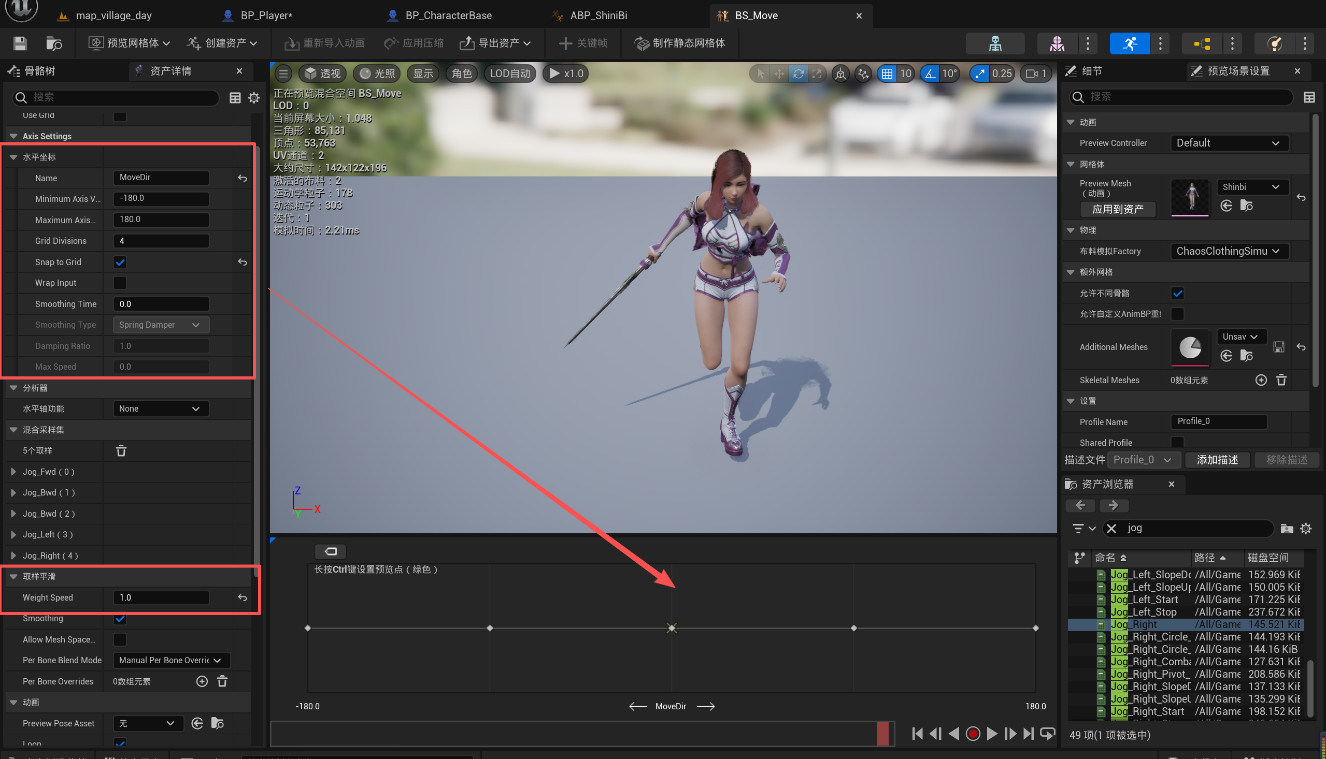Enable the Allow Mesh Space checkbox

(120, 639)
